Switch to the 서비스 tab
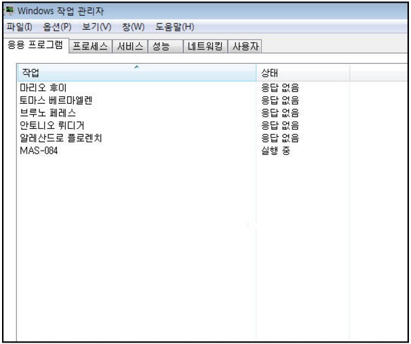 click(x=130, y=46)
